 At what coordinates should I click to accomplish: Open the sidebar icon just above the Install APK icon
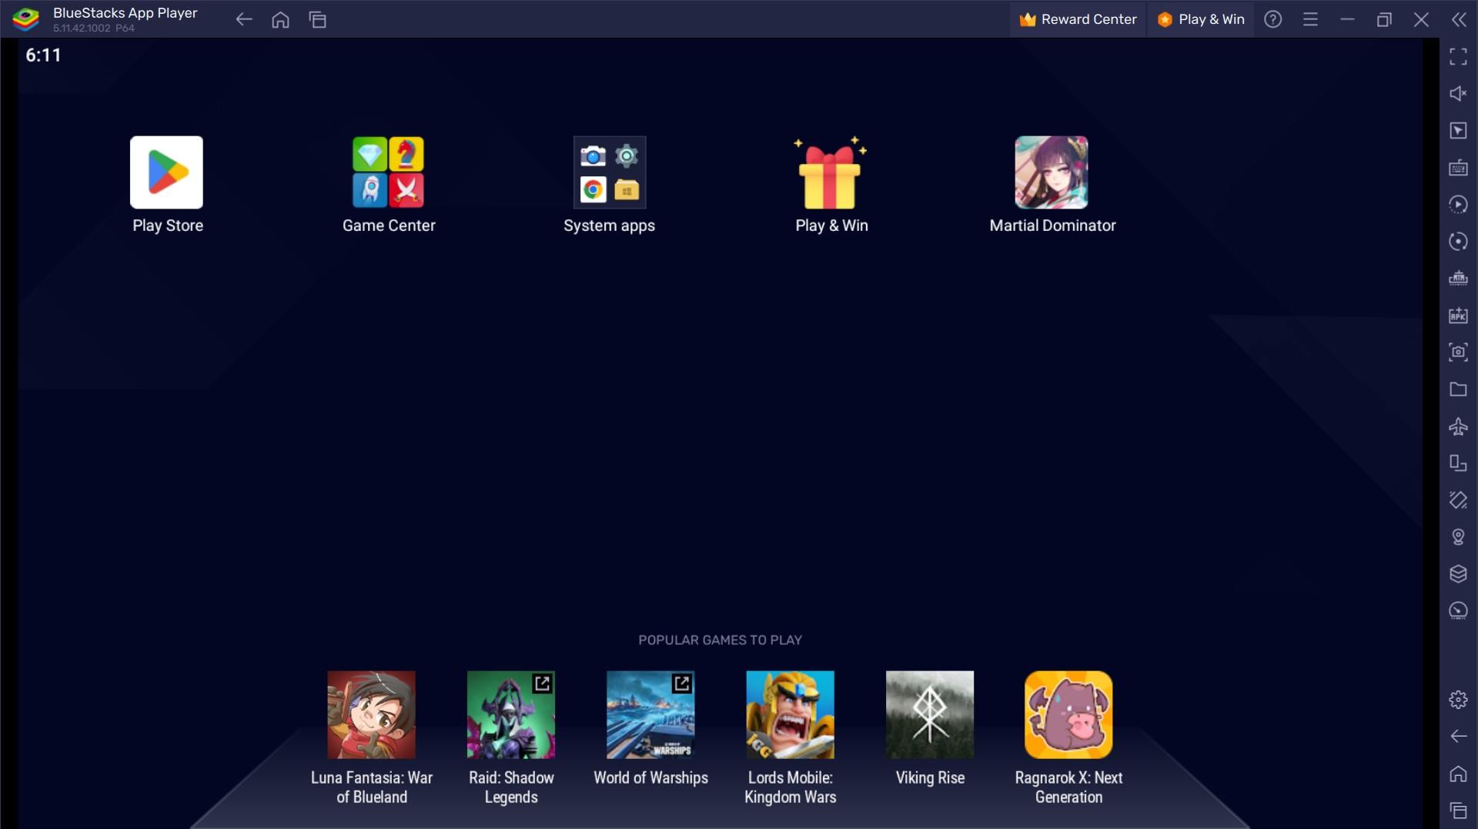[1458, 278]
